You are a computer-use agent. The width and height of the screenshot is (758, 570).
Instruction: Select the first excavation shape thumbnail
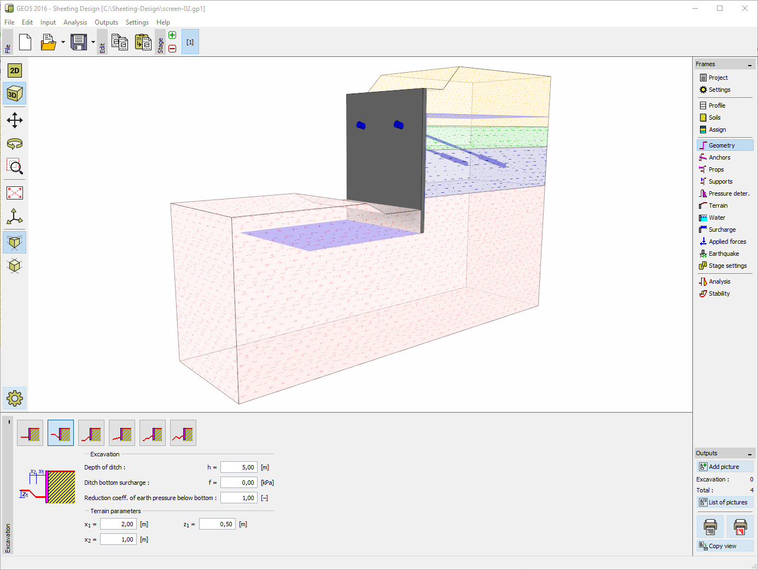(30, 432)
